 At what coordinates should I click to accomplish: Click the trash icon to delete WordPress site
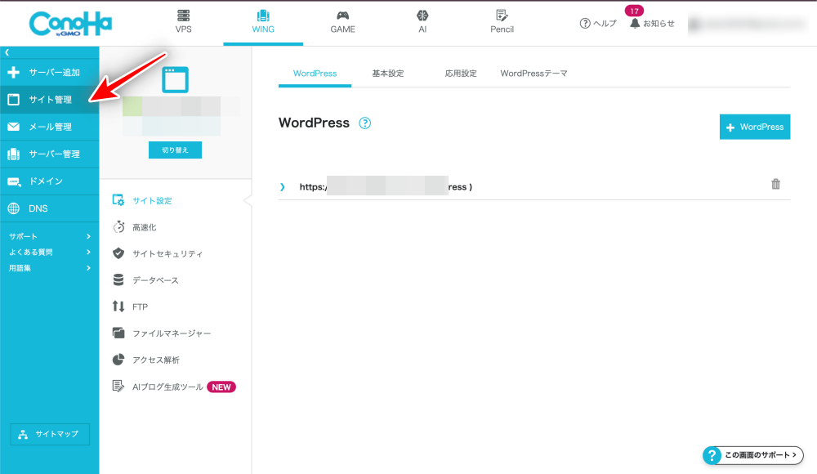pos(775,185)
